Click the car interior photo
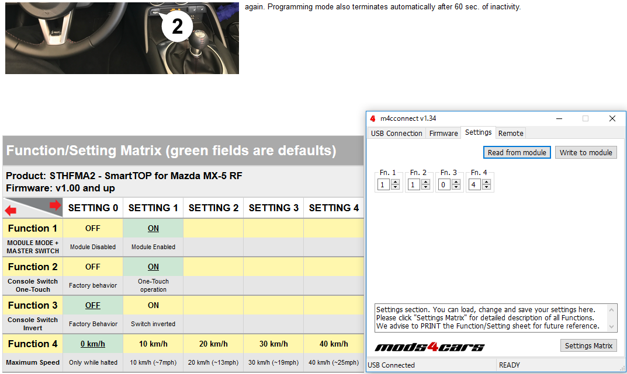The width and height of the screenshot is (627, 374). click(x=122, y=37)
